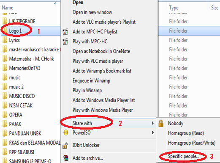Image resolution: width=220 pixels, height=163 pixels.
Task: Click the MPC-HC icon beside Add to MPC-HC Playlist
Action: tap(65, 32)
